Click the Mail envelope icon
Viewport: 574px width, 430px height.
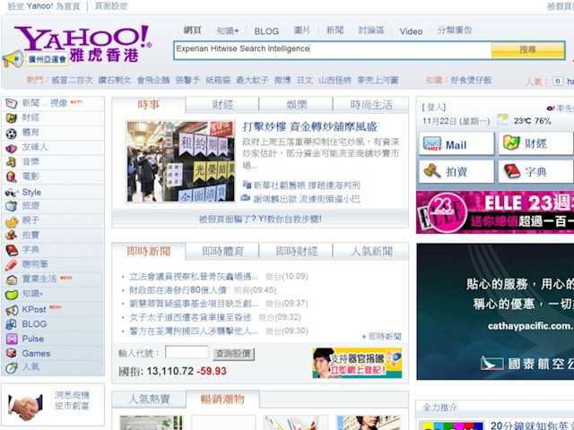point(432,143)
